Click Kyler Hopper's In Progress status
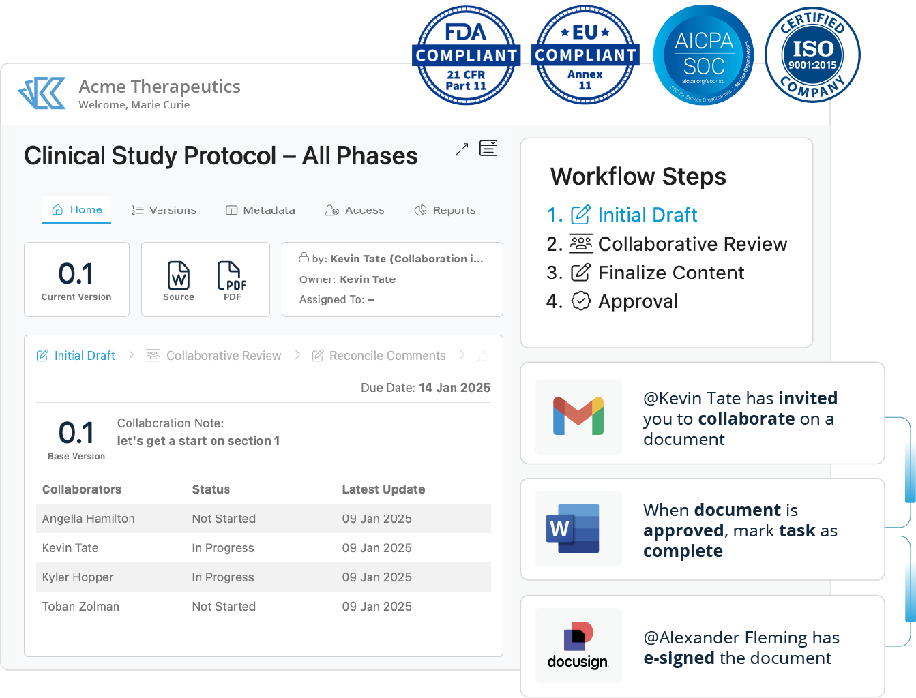Viewport: 916px width, 698px height. point(223,577)
